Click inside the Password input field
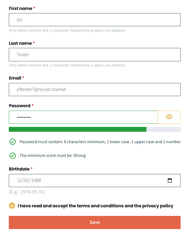The width and height of the screenshot is (190, 235). (x=83, y=117)
